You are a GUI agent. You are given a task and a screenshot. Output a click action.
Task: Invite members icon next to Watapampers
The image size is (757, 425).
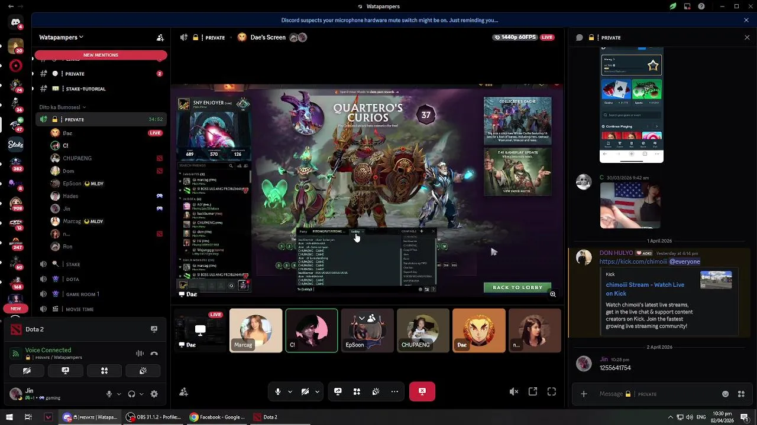(x=160, y=37)
